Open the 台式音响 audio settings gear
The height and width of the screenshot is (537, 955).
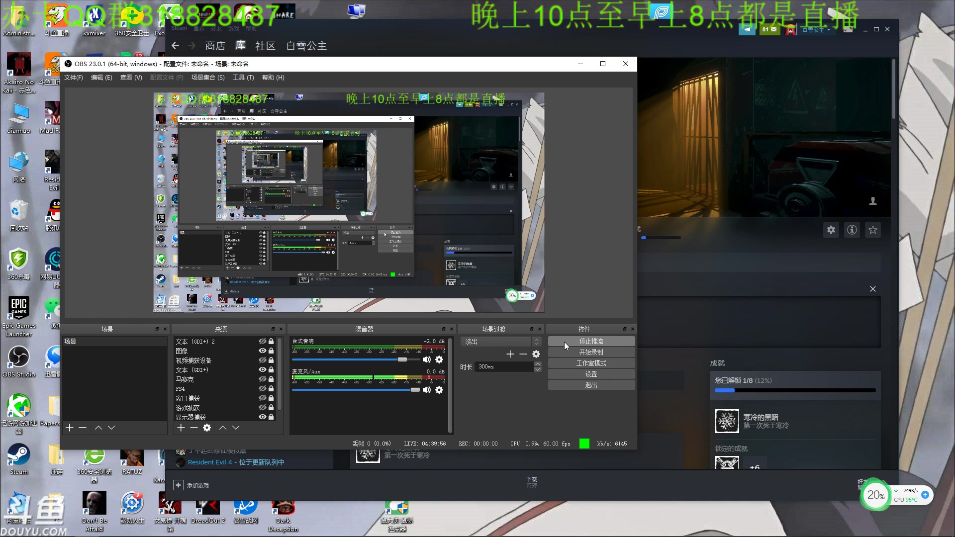coord(439,359)
